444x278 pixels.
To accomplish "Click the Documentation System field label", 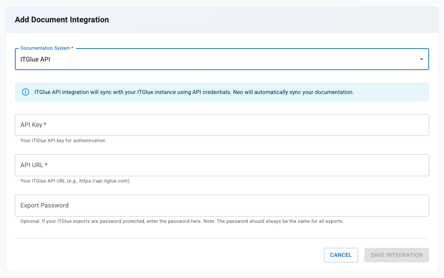I will coord(46,48).
